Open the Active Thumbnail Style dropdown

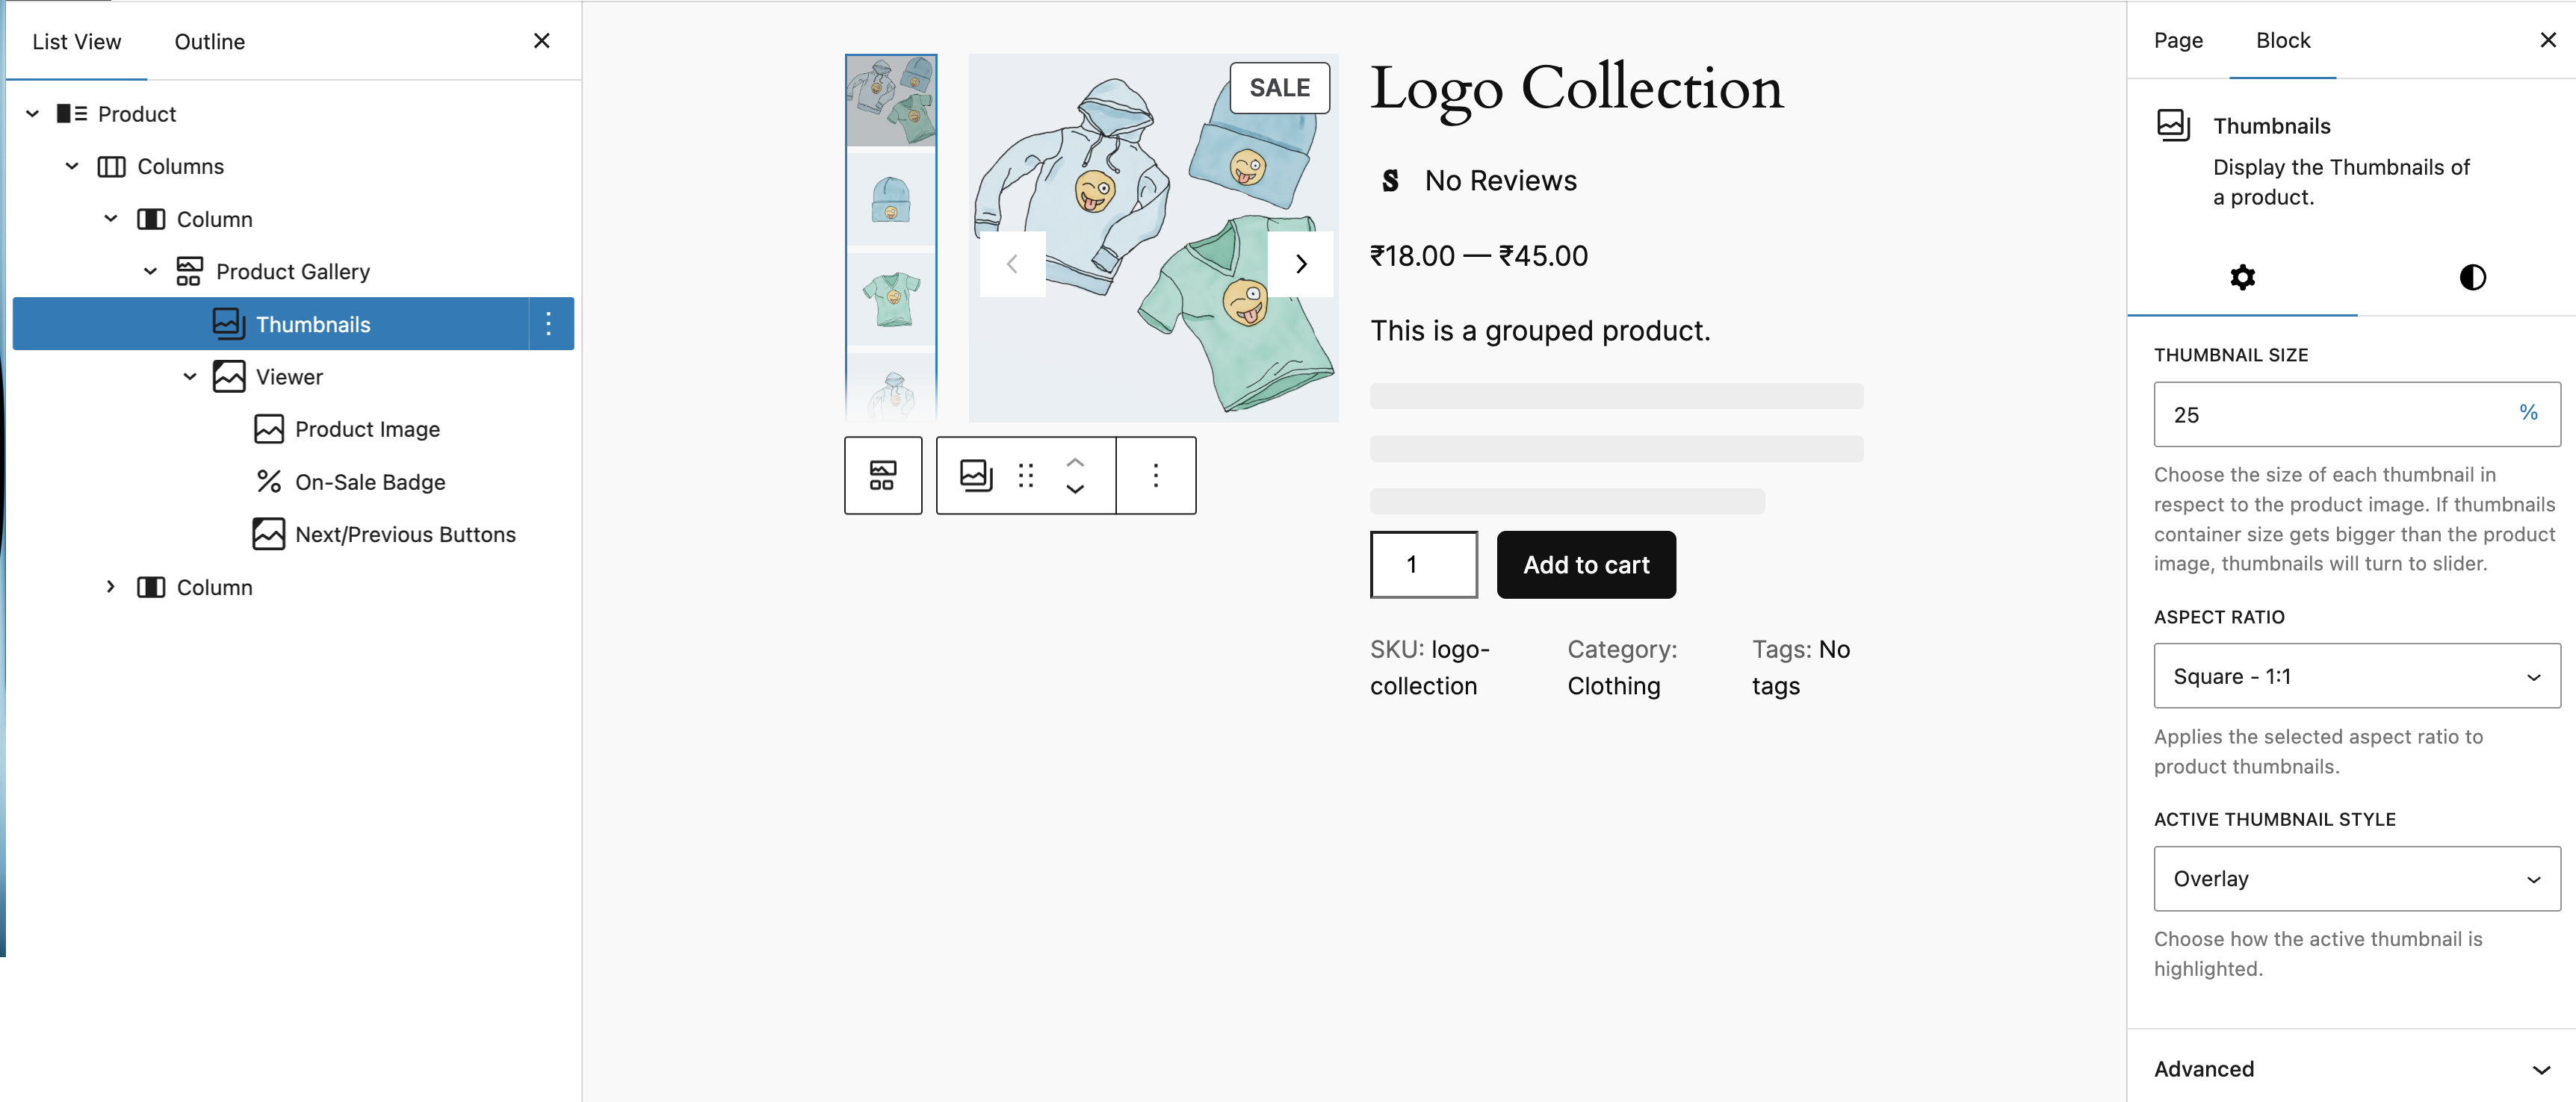pos(2356,878)
